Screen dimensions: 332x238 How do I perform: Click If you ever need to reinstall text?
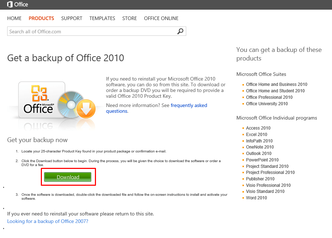click(81, 214)
